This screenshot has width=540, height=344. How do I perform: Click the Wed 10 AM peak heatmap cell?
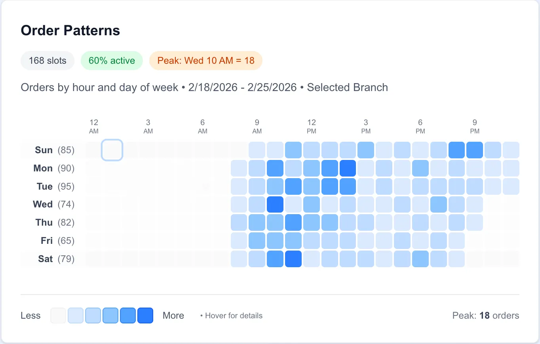click(x=275, y=205)
